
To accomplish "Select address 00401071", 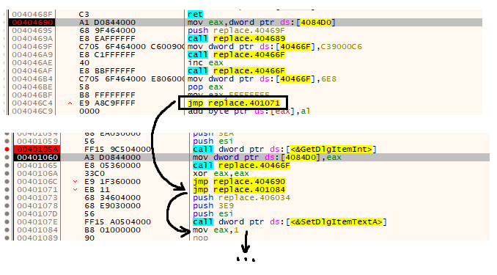I will point(37,190).
